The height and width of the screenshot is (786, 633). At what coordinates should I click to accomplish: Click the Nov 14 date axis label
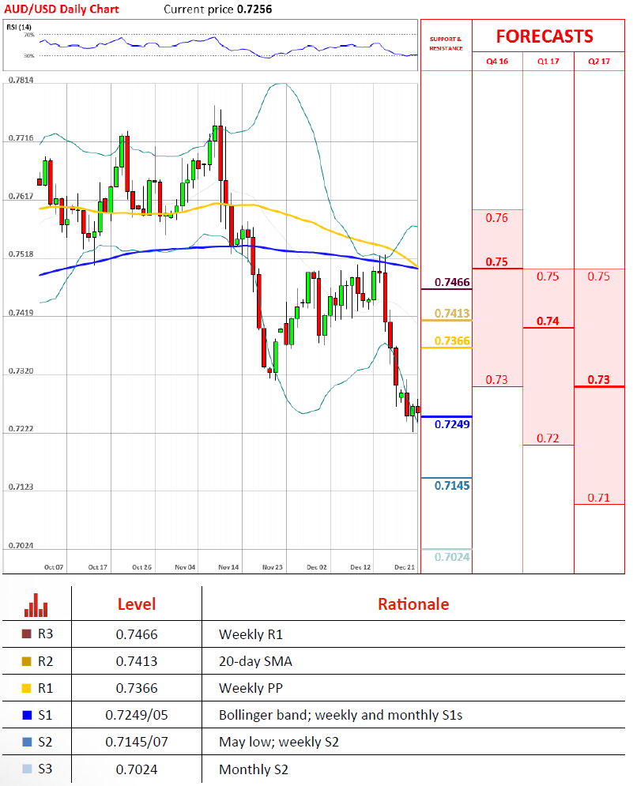228,567
